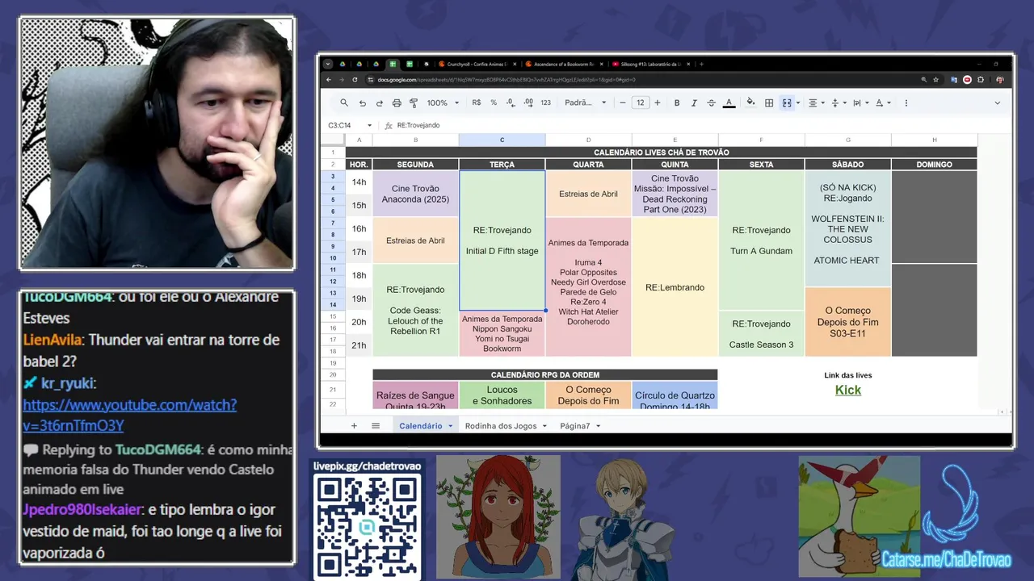Switch to the Crunchyroll browser tab
Viewport: 1034px width, 581px height.
point(477,64)
